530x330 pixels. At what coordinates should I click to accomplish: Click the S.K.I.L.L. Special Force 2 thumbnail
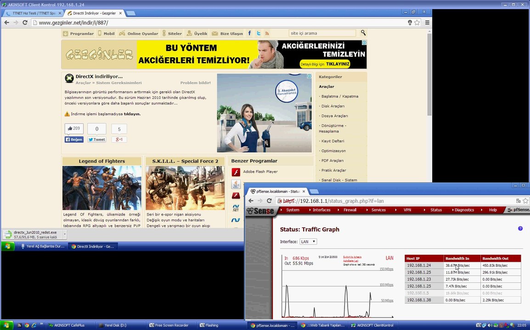pos(185,187)
